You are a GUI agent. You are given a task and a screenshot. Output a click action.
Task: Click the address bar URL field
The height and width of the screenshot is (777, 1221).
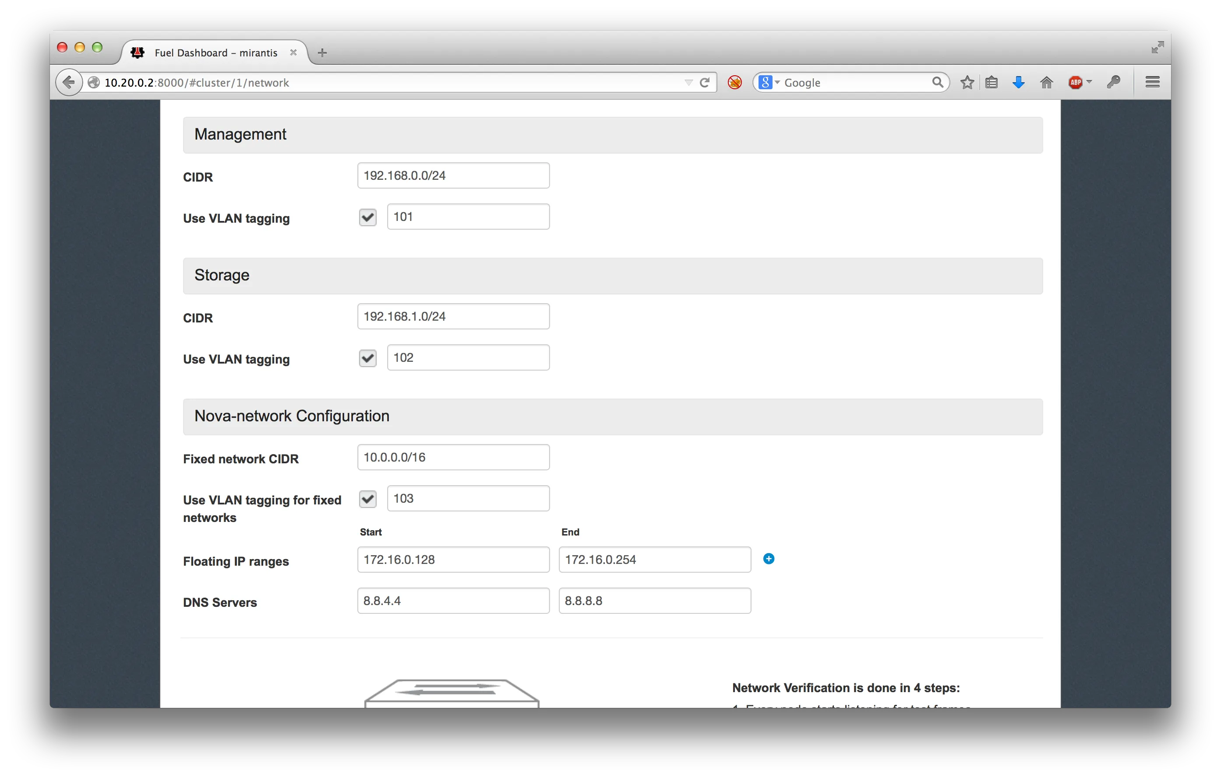click(x=391, y=83)
